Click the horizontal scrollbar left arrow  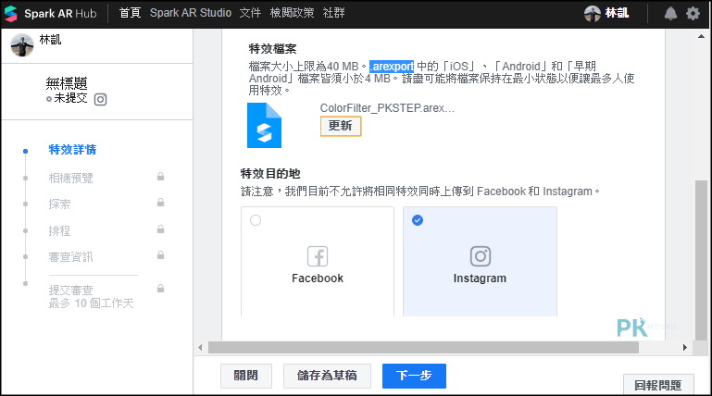[200, 348]
